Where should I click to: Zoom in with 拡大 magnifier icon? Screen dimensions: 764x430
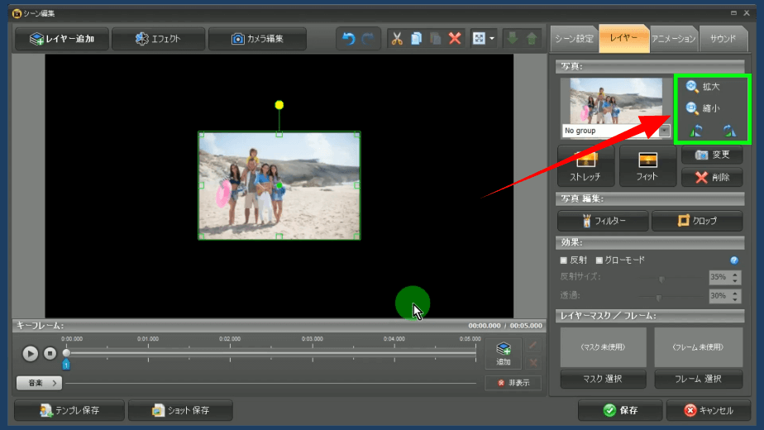692,86
